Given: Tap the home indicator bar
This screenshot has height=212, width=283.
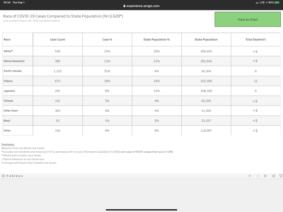Looking at the screenshot, I should click(141, 210).
